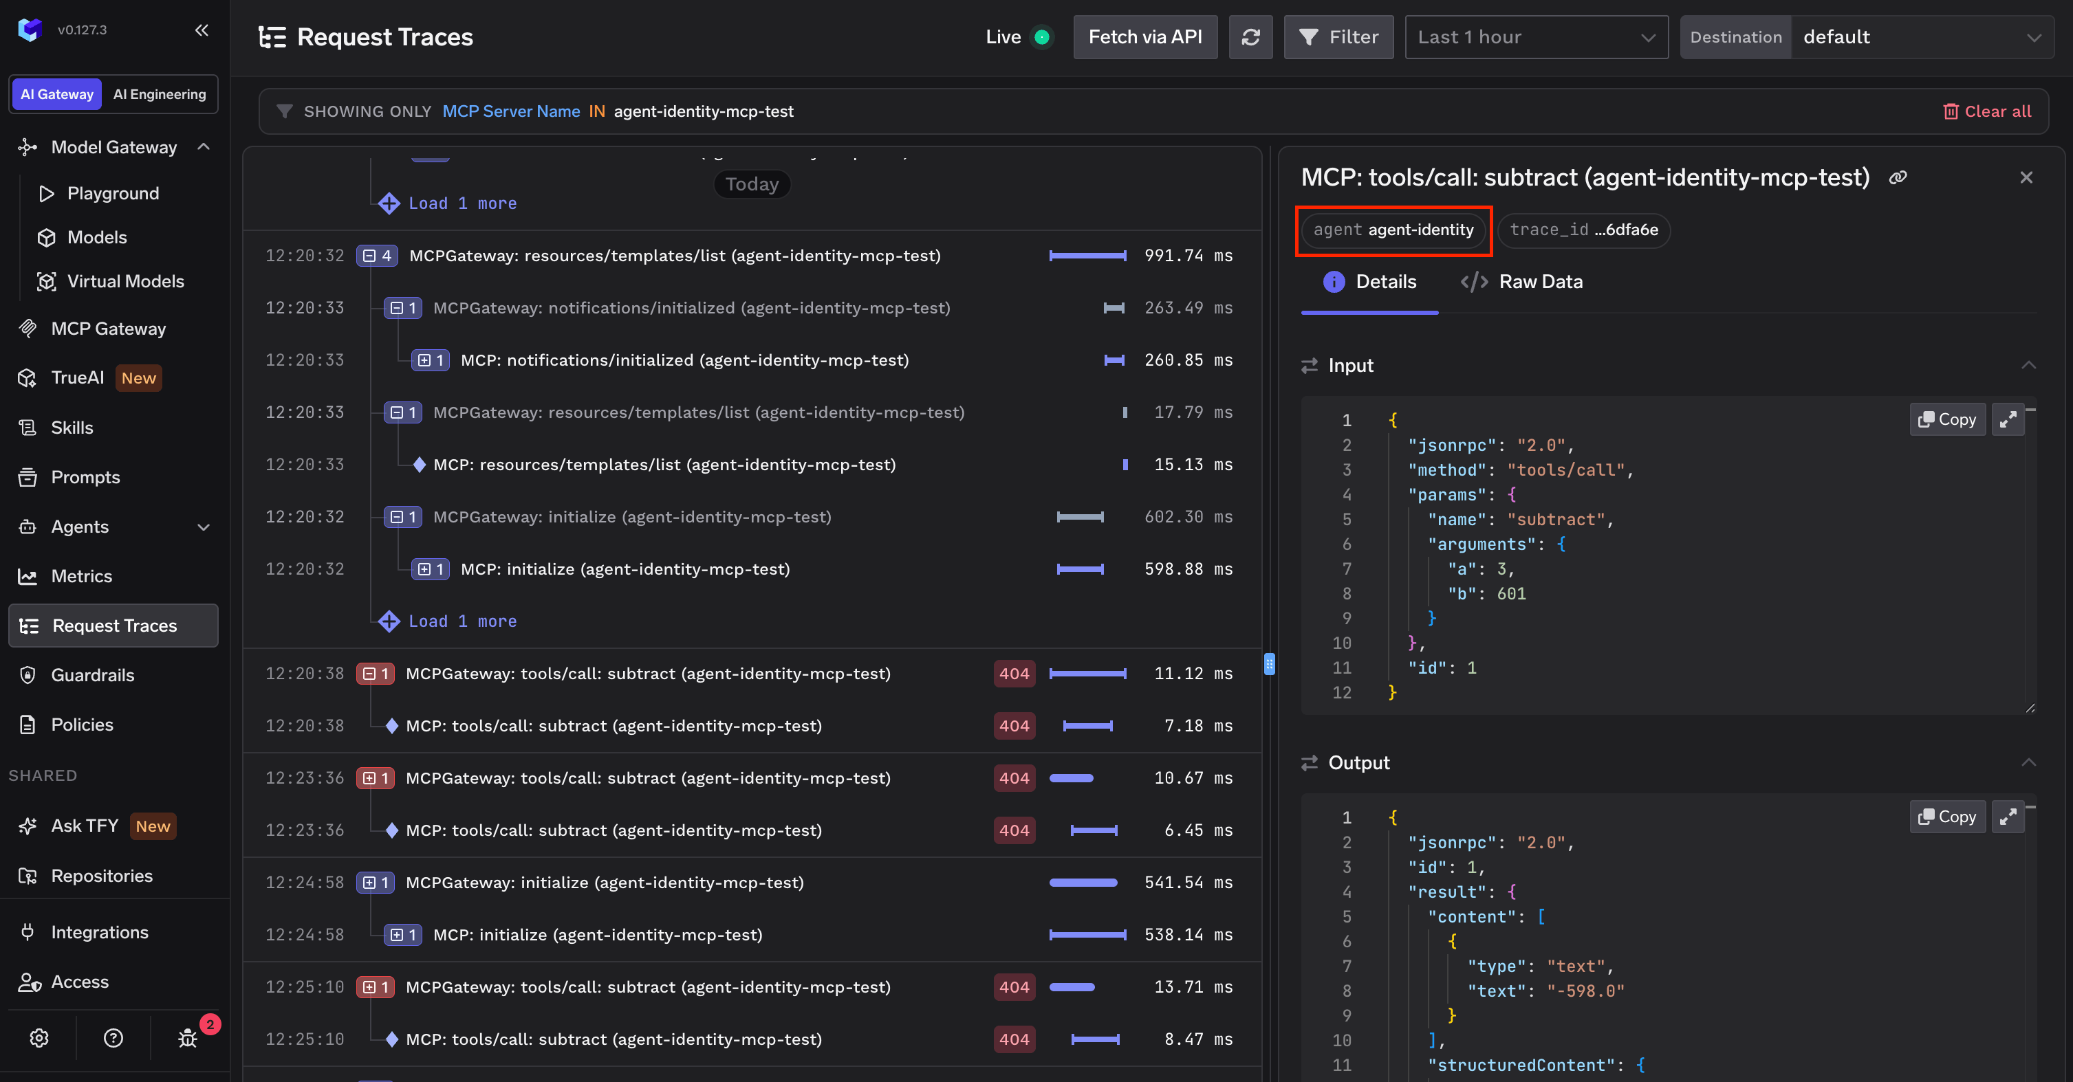This screenshot has height=1082, width=2073.
Task: Open Models in the sidebar
Action: (x=96, y=237)
